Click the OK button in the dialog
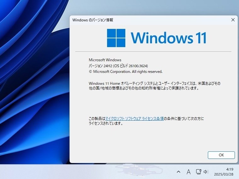 pyautogui.click(x=221, y=155)
